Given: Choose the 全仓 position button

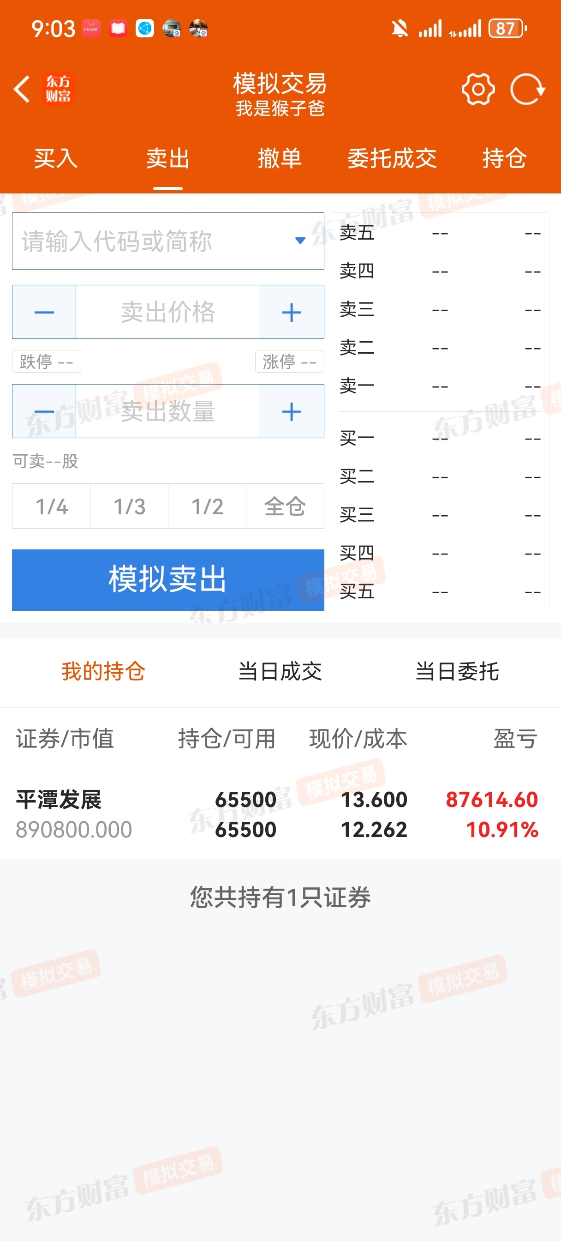Looking at the screenshot, I should [285, 506].
